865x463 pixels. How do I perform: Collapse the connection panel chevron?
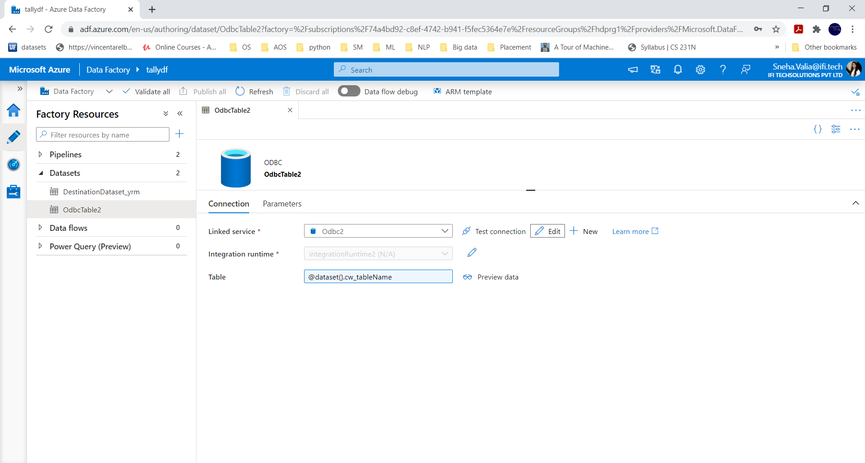coord(856,203)
